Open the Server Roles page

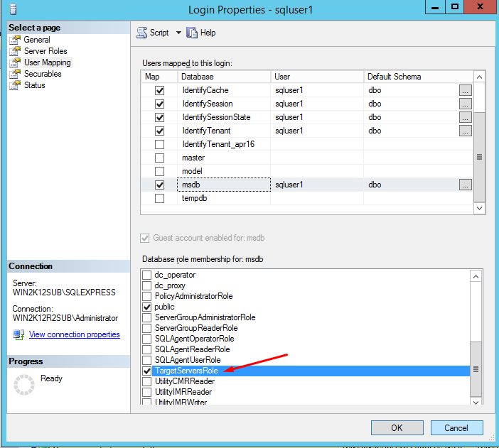coord(45,51)
